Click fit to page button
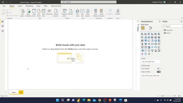Screen dimensions: 183x103 pyautogui.click(x=179, y=96)
